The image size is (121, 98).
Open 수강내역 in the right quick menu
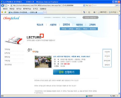coord(107,52)
